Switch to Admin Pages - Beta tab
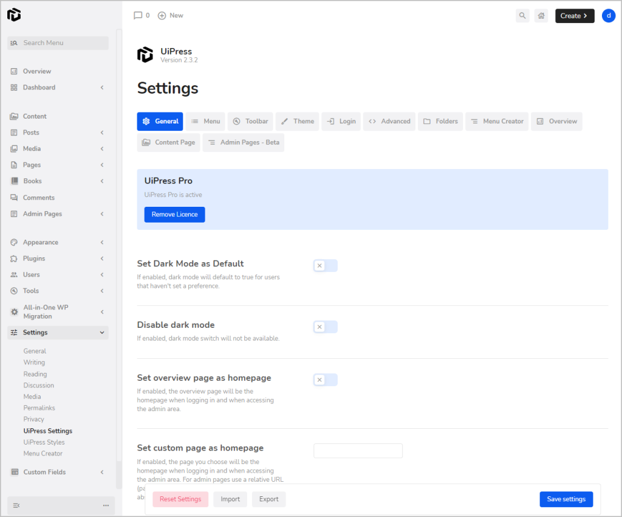 tap(244, 142)
